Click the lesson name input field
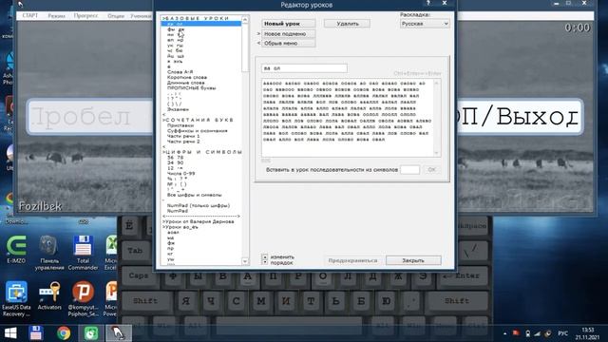608x342 pixels. pos(304,68)
